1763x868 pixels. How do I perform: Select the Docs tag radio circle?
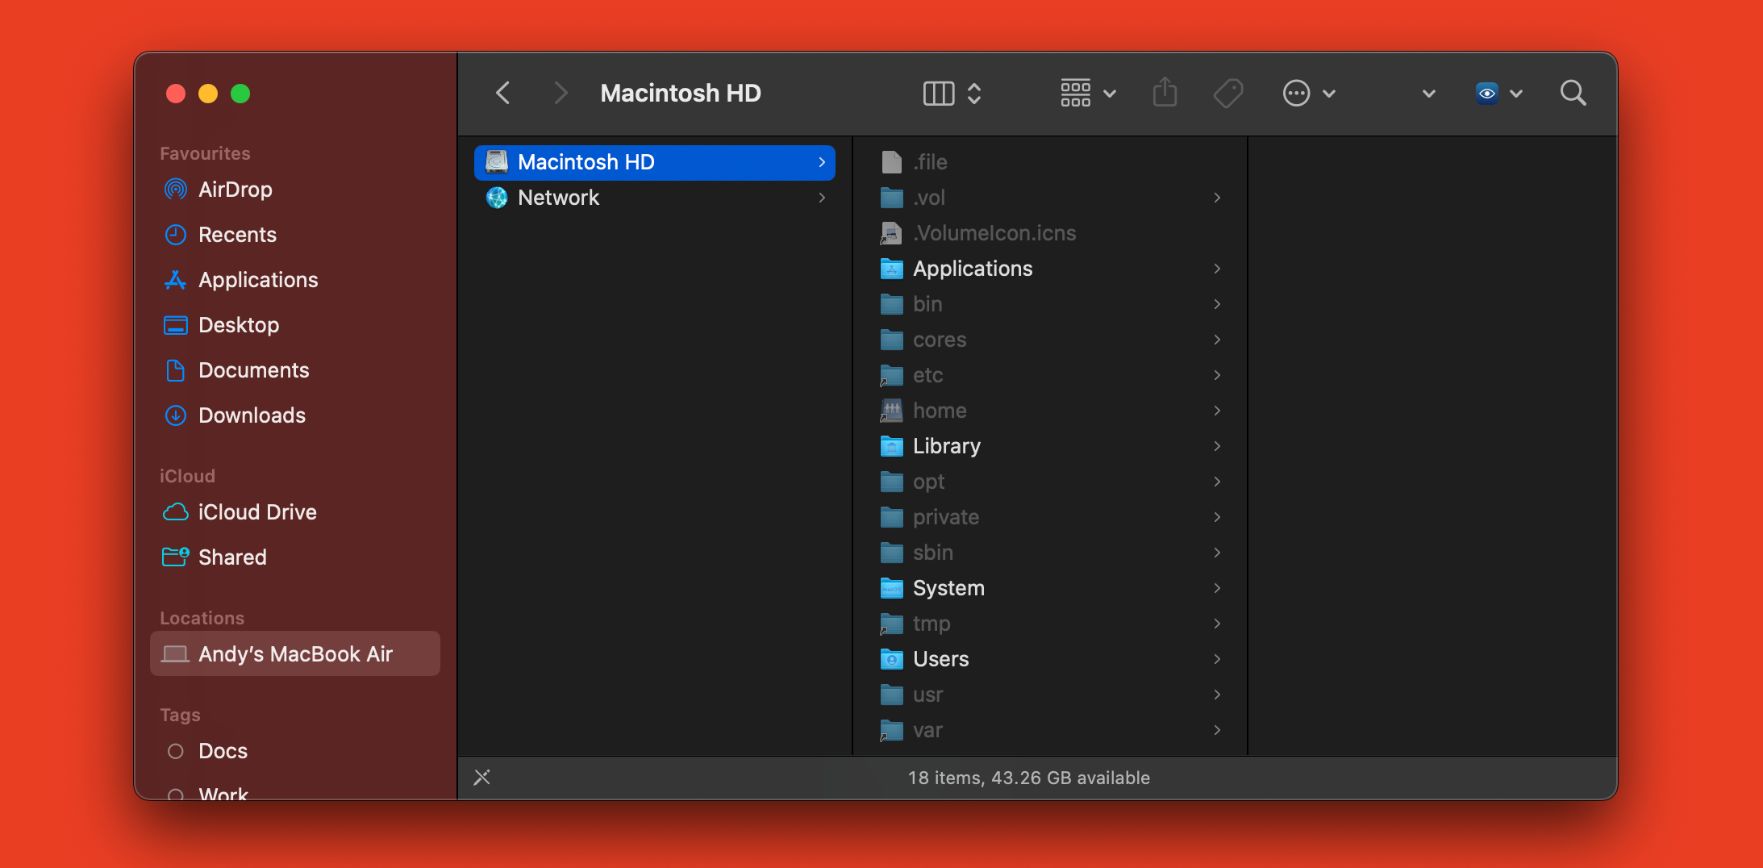tap(174, 750)
